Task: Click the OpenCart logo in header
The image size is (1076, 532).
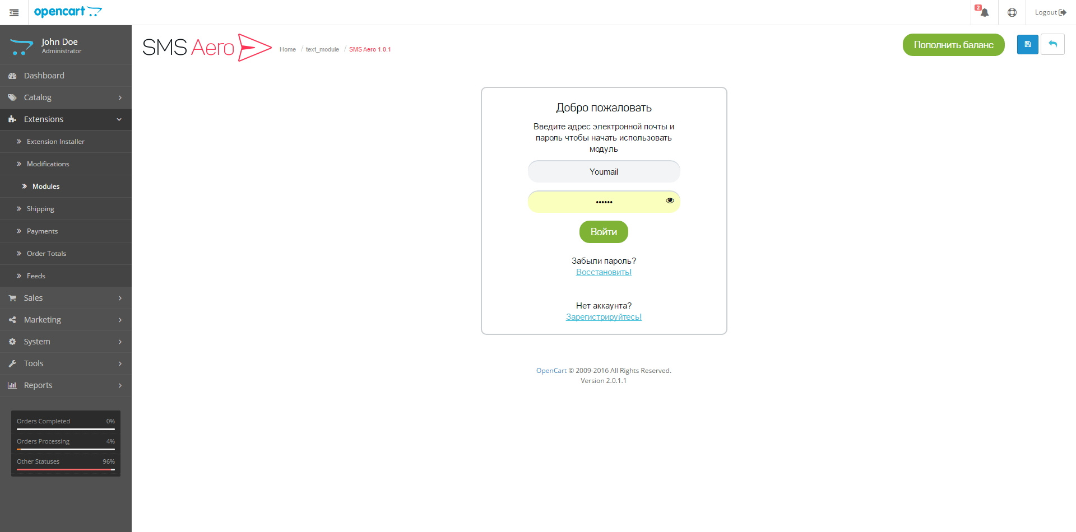Action: tap(68, 12)
